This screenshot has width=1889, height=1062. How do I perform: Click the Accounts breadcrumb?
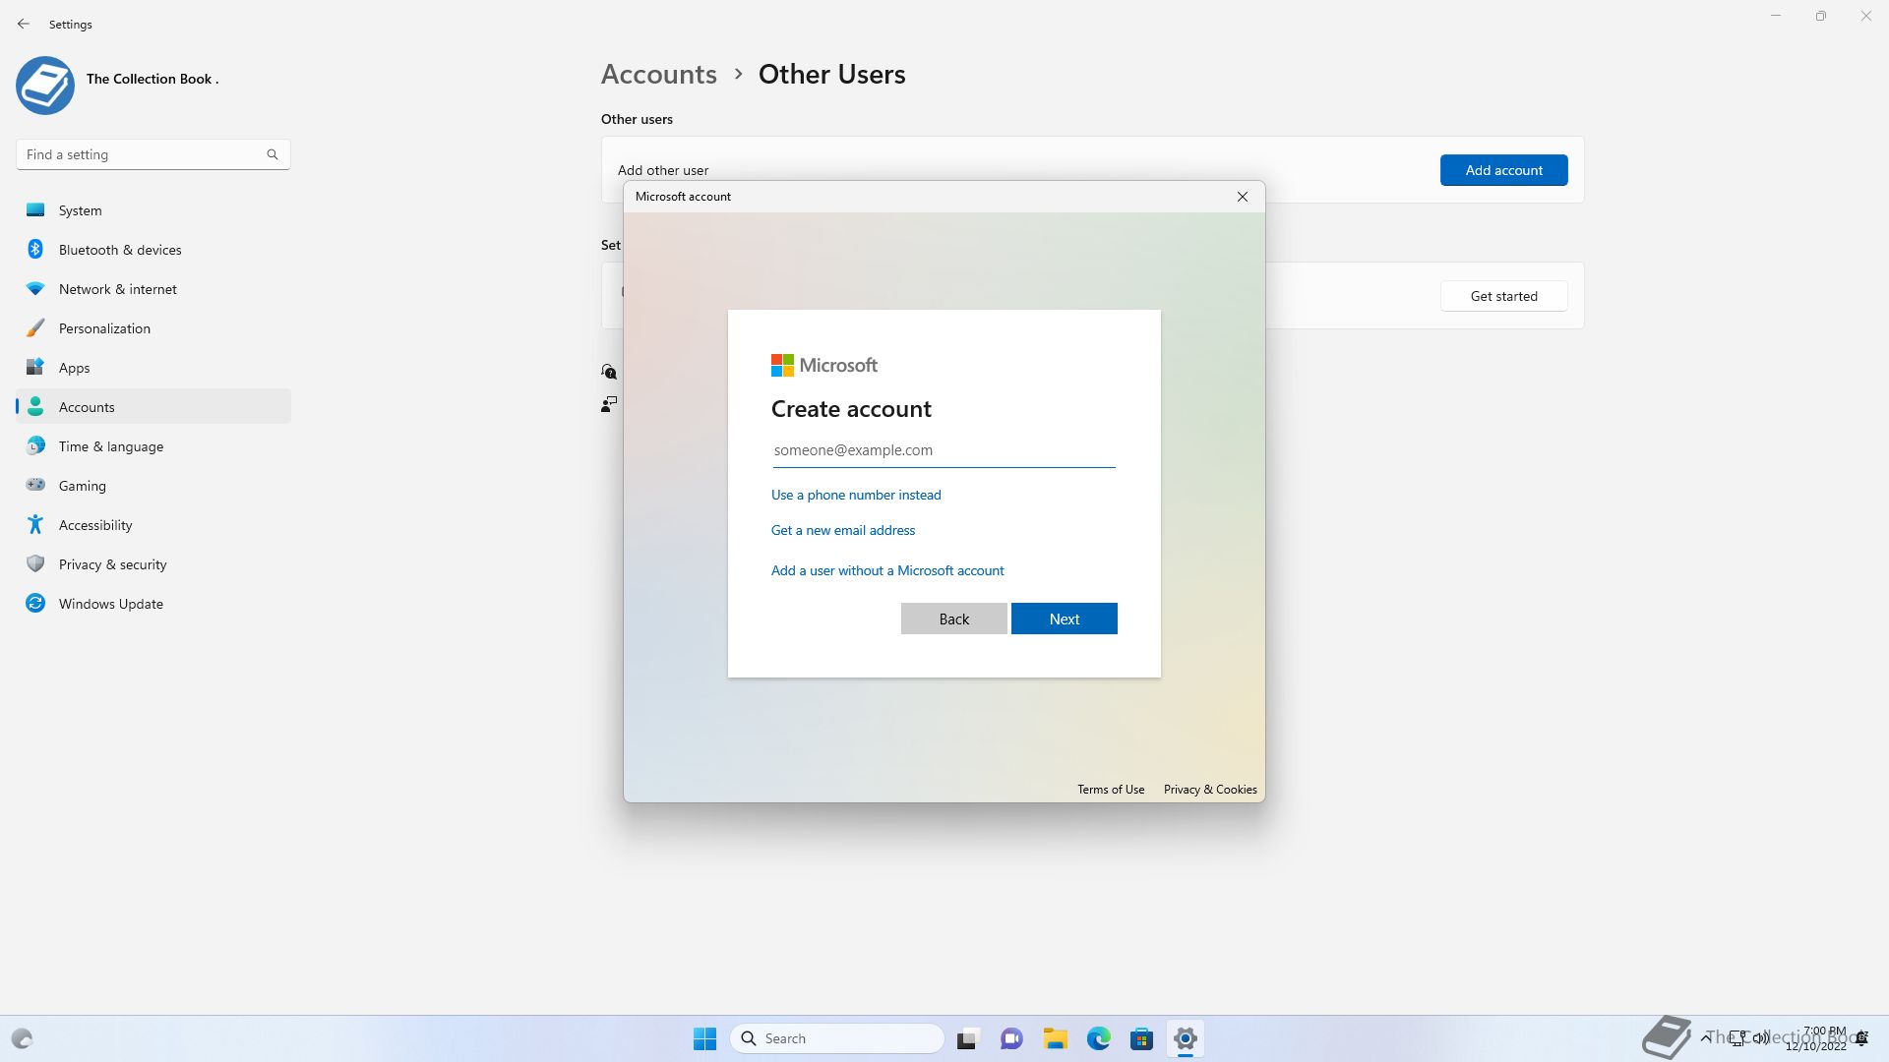(659, 75)
